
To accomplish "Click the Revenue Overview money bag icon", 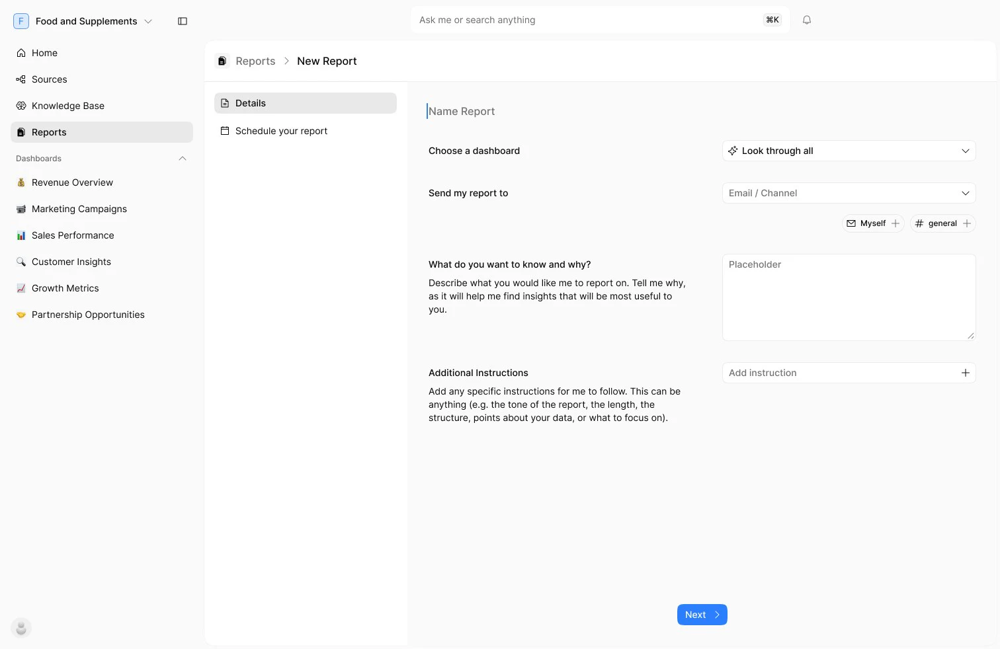I will (x=21, y=182).
